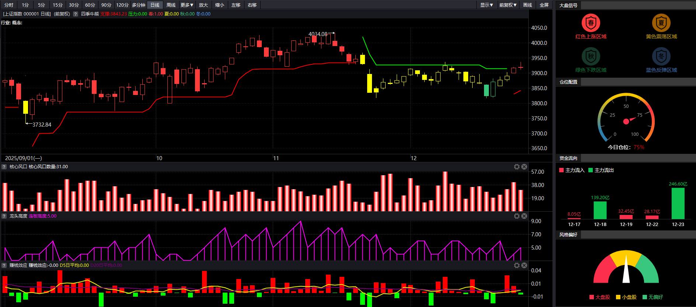
Task: Click month 11 marker on time axis
Action: tap(276, 158)
